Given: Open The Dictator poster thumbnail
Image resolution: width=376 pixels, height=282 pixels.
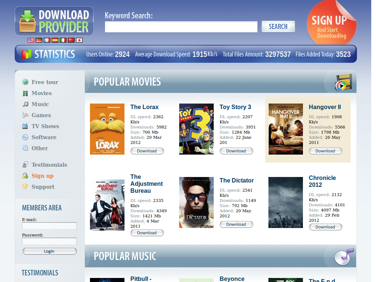Looking at the screenshot, I should (196, 202).
